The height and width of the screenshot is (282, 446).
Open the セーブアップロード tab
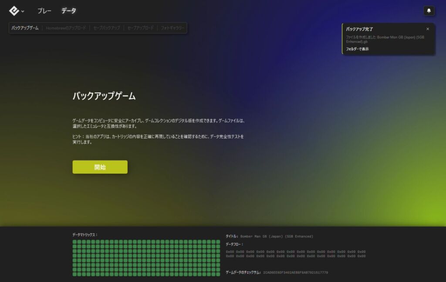(x=140, y=28)
